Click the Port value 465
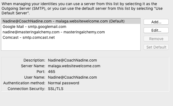 click(x=51, y=72)
